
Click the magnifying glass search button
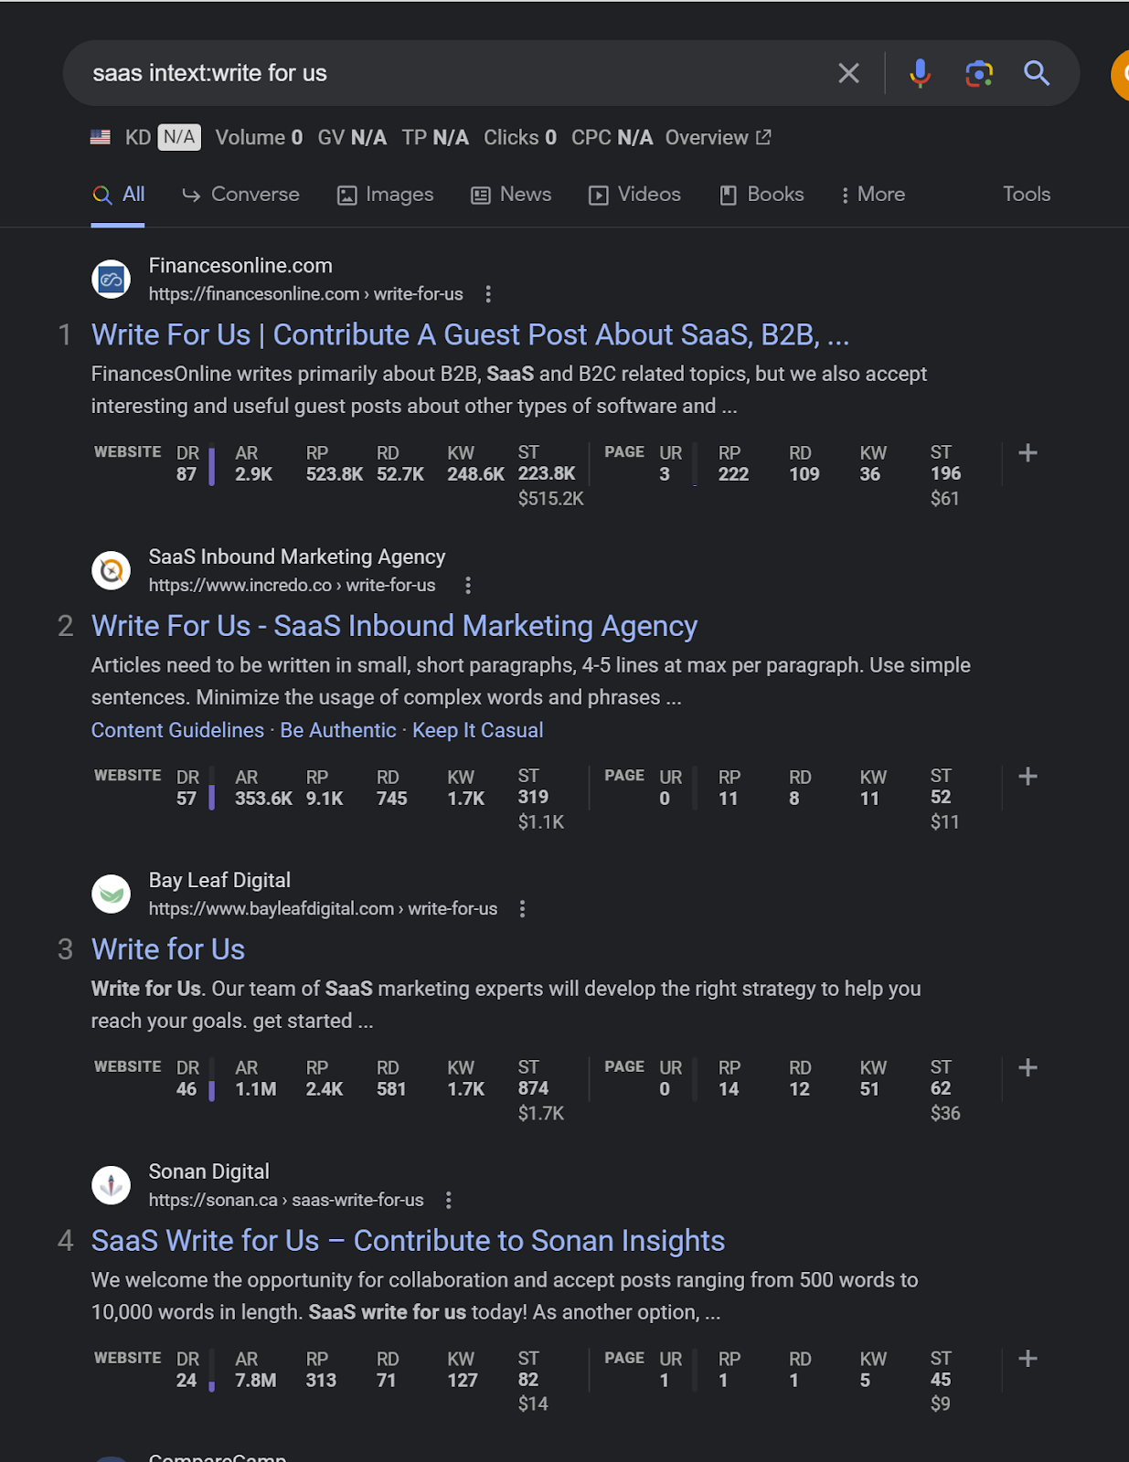click(1037, 73)
